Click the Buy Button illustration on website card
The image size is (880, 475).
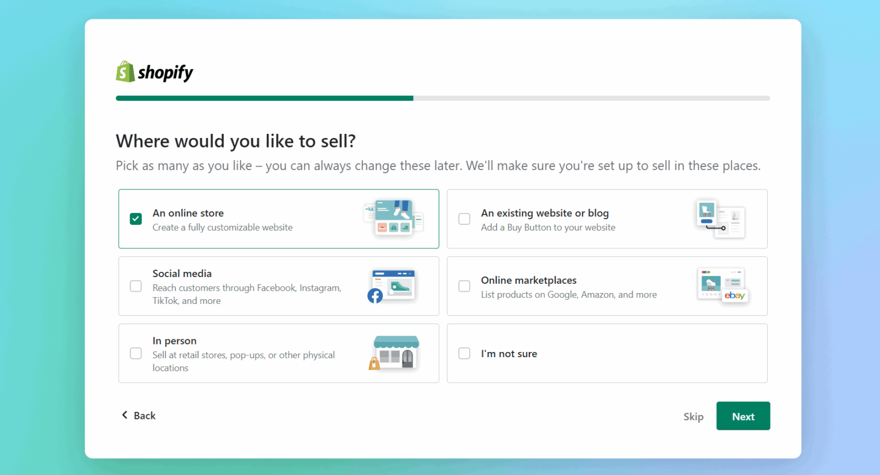click(720, 219)
